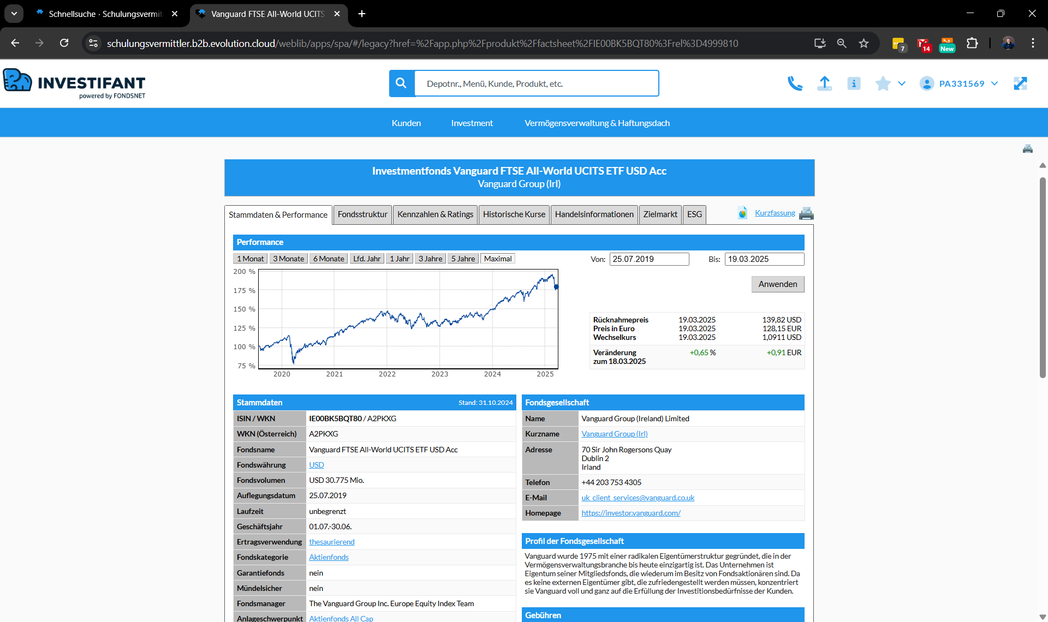This screenshot has height=622, width=1048.
Task: Open the info icon next to favorites
Action: (x=854, y=83)
